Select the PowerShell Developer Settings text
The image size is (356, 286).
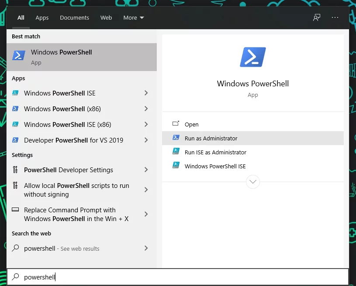pos(68,170)
